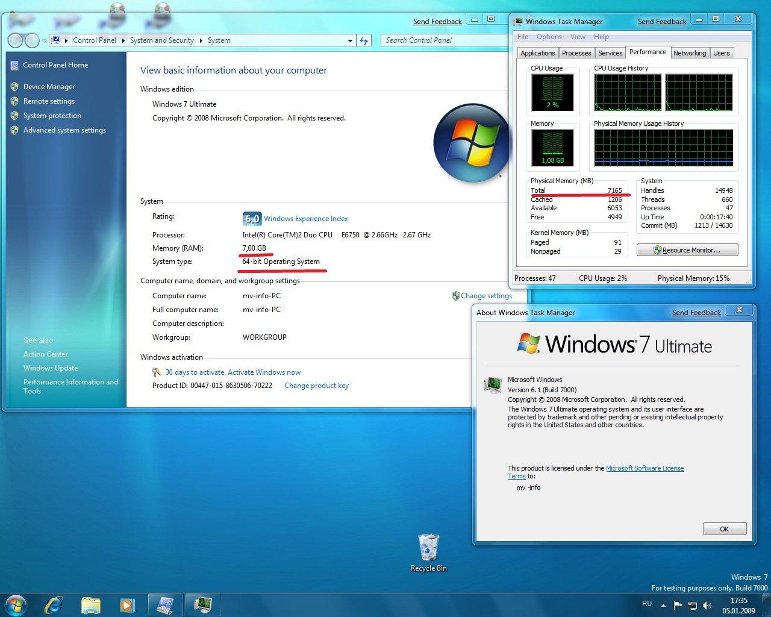
Task: Open Windows Explorer folder taskbar icon
Action: tap(90, 604)
